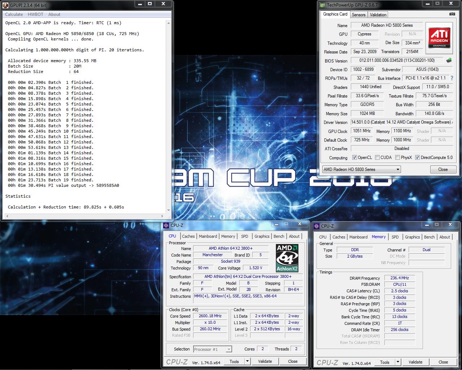Click the GPU-Z title bar app icon
The width and height of the screenshot is (462, 370).
(322, 5)
